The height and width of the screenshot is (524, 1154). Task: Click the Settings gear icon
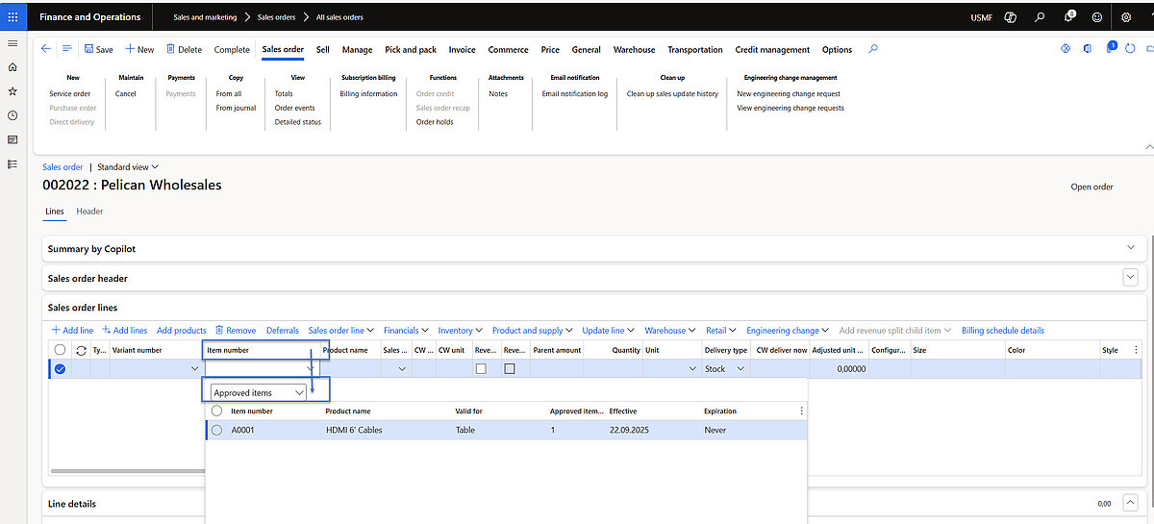click(1126, 17)
